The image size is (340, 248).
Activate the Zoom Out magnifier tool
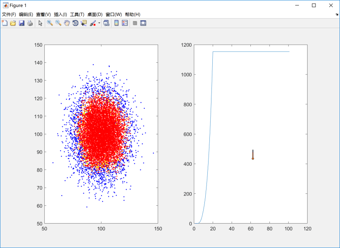58,23
